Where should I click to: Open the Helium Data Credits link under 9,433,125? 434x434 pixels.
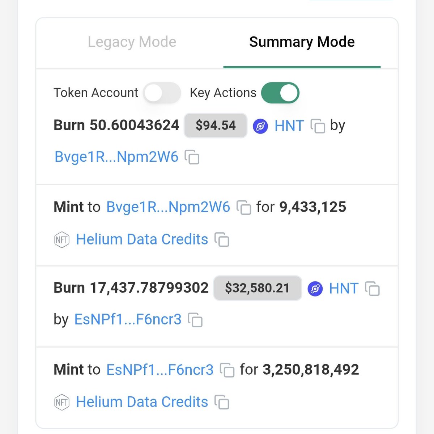coord(142,239)
